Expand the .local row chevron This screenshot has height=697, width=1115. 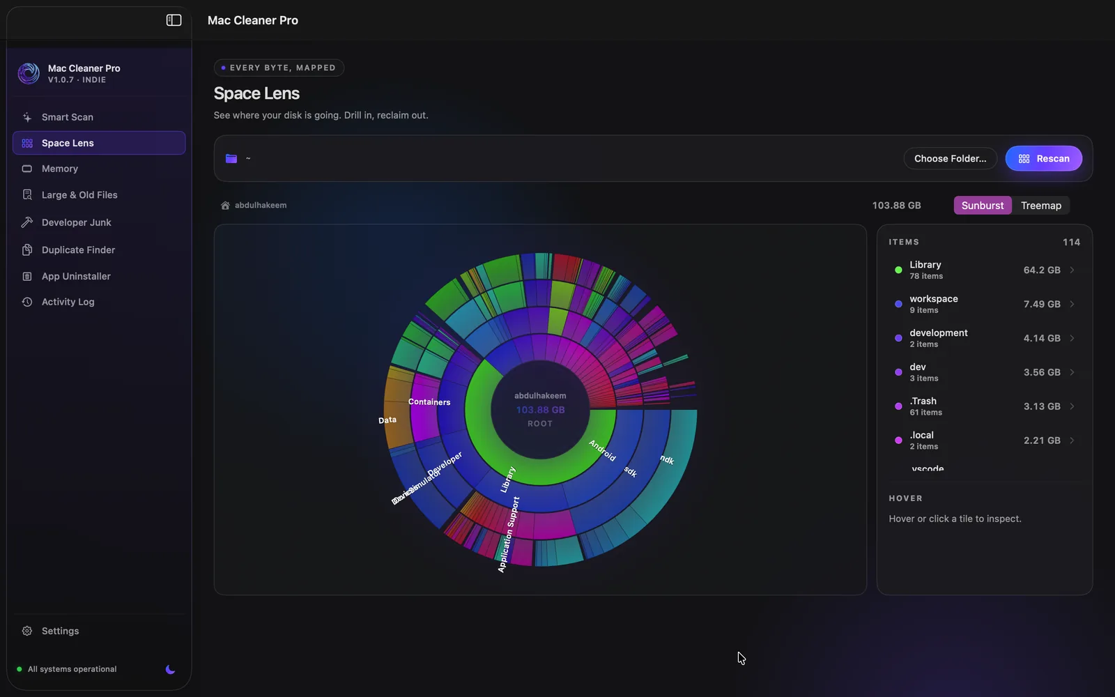tap(1072, 441)
